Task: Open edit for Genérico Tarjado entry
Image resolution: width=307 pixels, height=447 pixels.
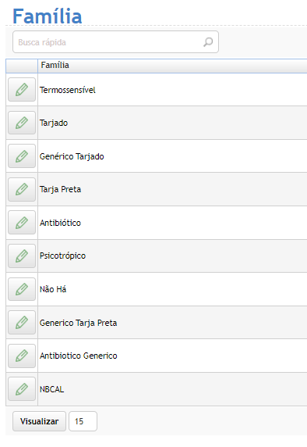Action: pyautogui.click(x=22, y=156)
